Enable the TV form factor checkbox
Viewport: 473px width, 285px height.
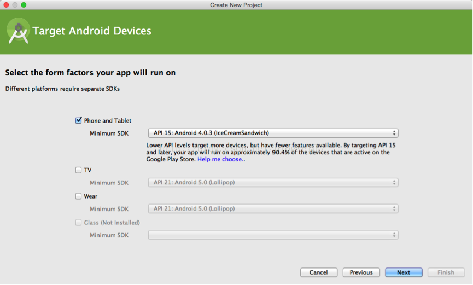coord(78,170)
